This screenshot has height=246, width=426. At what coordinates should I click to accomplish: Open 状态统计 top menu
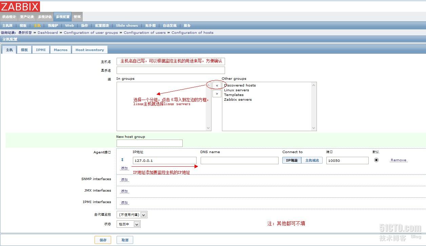pyautogui.click(x=9, y=17)
